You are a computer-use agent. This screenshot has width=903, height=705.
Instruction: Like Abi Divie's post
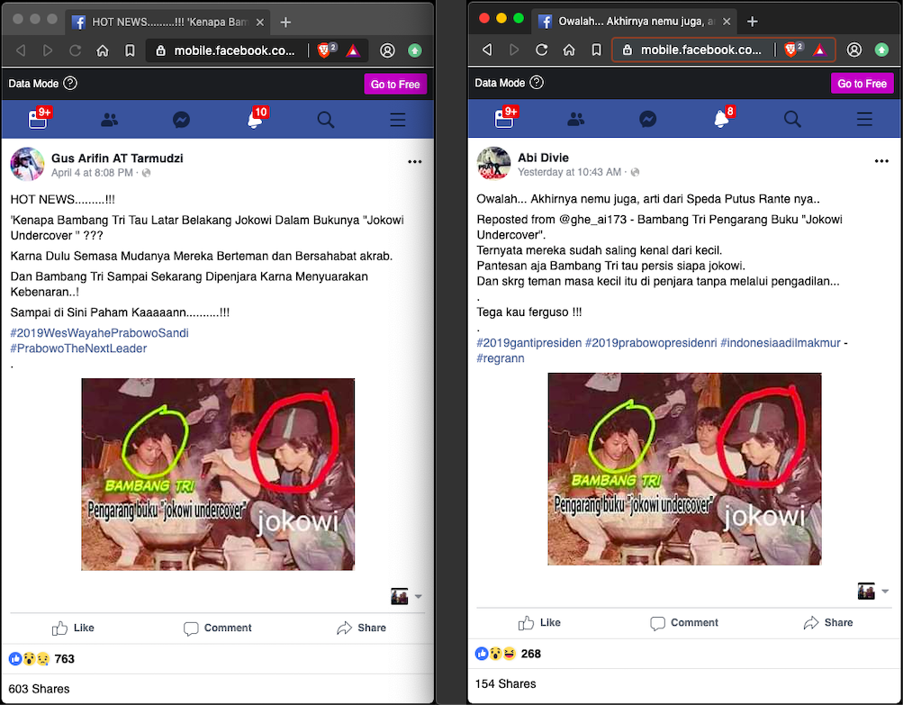tap(539, 622)
